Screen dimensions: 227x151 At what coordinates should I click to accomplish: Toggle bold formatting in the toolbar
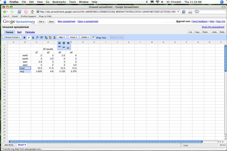pos(24,38)
